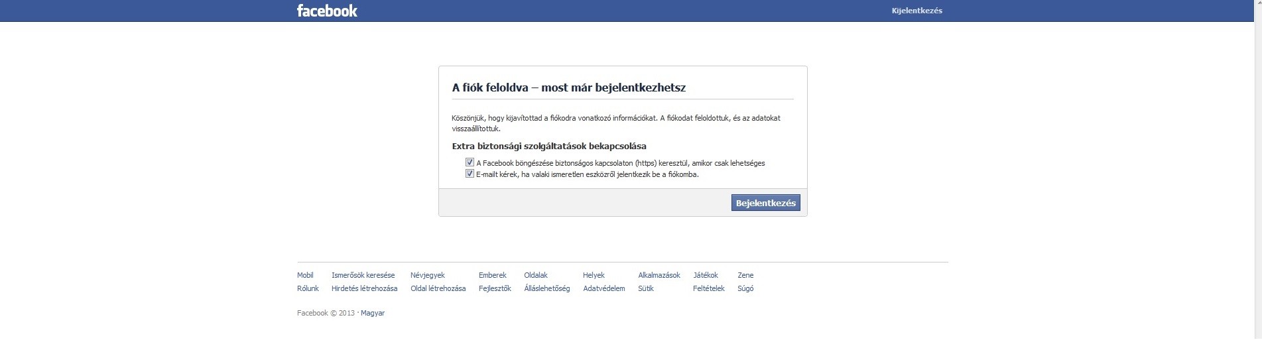
Task: Click the Facebook logo in header
Action: pos(327,11)
